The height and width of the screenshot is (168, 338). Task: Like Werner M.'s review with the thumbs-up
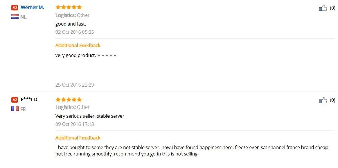pos(323,8)
